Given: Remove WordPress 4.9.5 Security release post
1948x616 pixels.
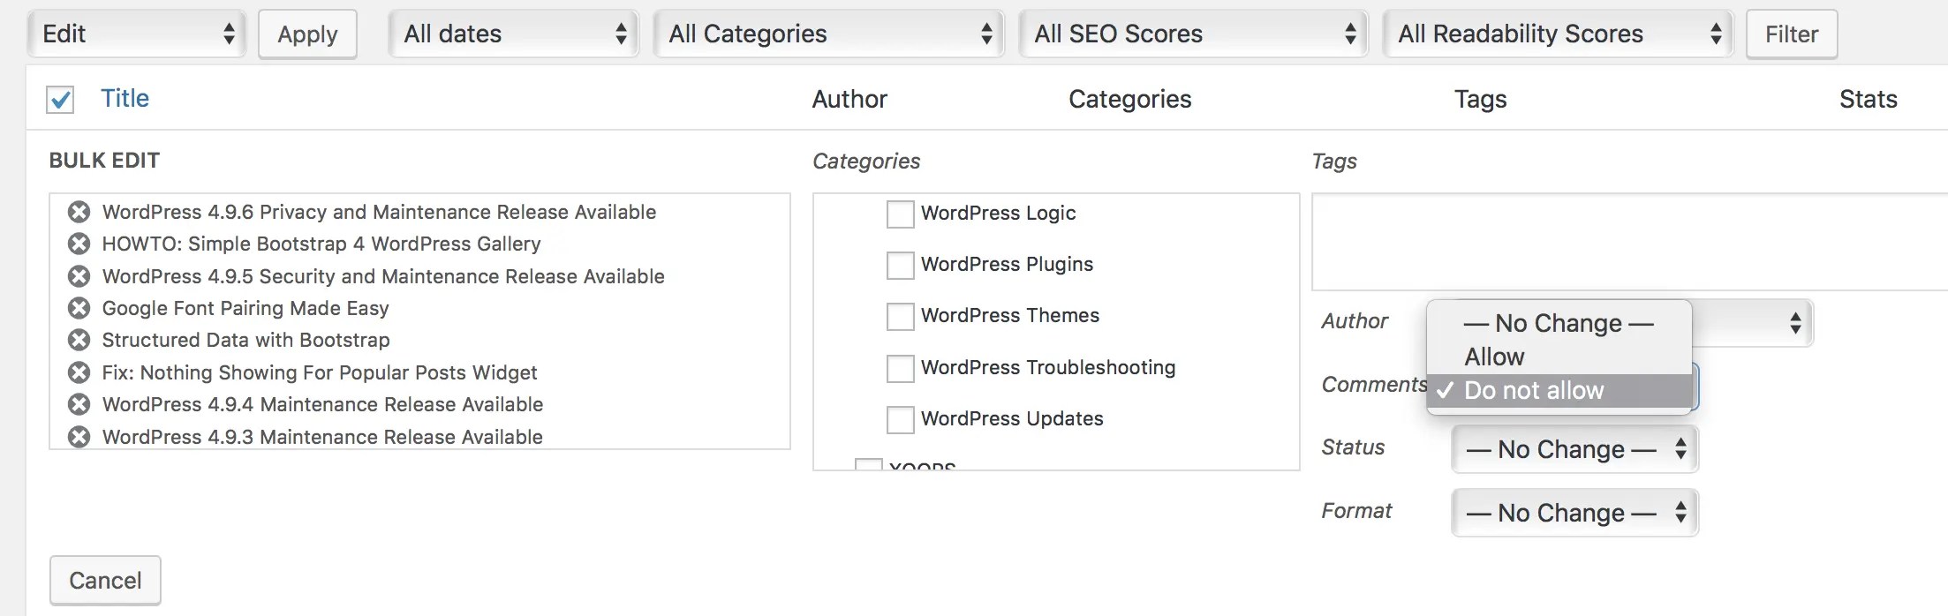Looking at the screenshot, I should [x=79, y=276].
